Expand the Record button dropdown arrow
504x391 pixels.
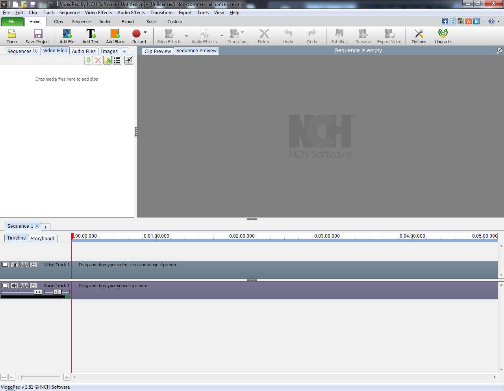145,32
